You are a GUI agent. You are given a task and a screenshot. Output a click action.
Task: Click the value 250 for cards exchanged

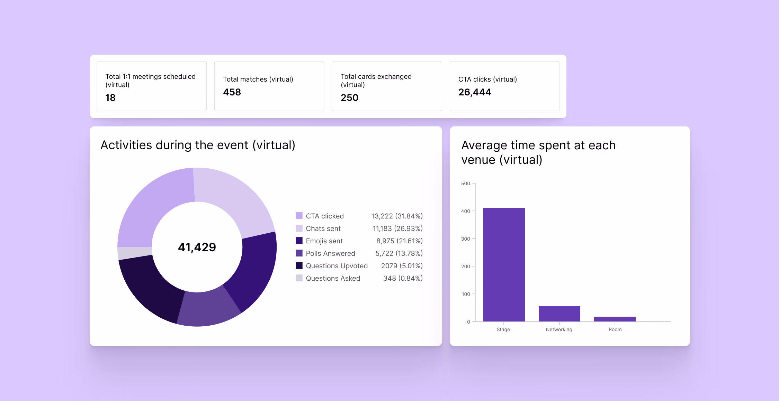point(350,98)
